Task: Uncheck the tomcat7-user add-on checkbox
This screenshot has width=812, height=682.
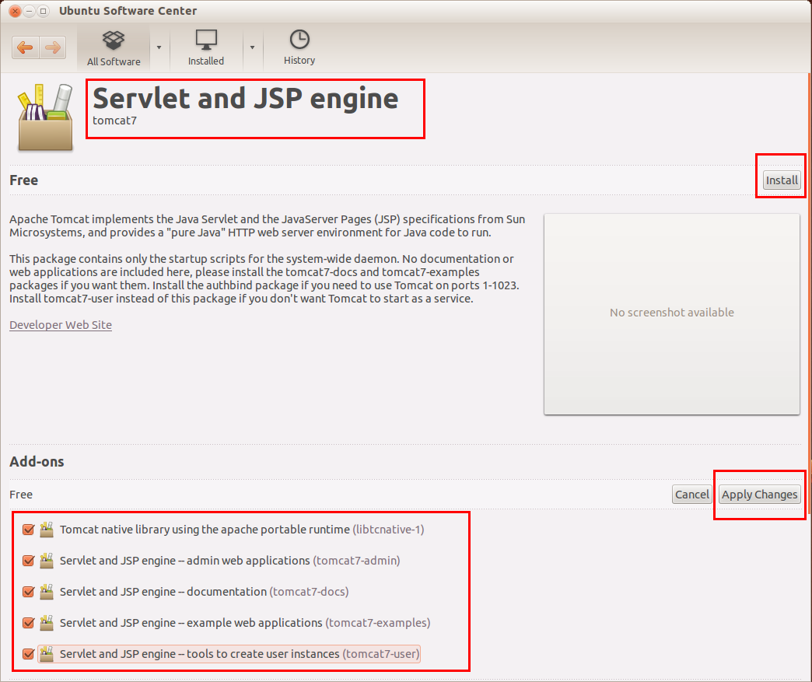Action: pyautogui.click(x=29, y=654)
